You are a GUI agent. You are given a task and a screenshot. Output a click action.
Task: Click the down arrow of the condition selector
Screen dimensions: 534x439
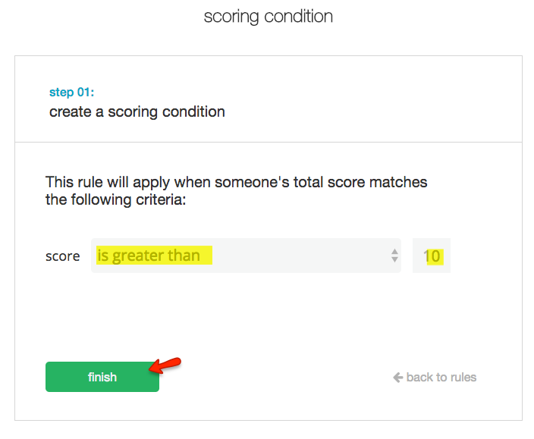click(x=394, y=260)
